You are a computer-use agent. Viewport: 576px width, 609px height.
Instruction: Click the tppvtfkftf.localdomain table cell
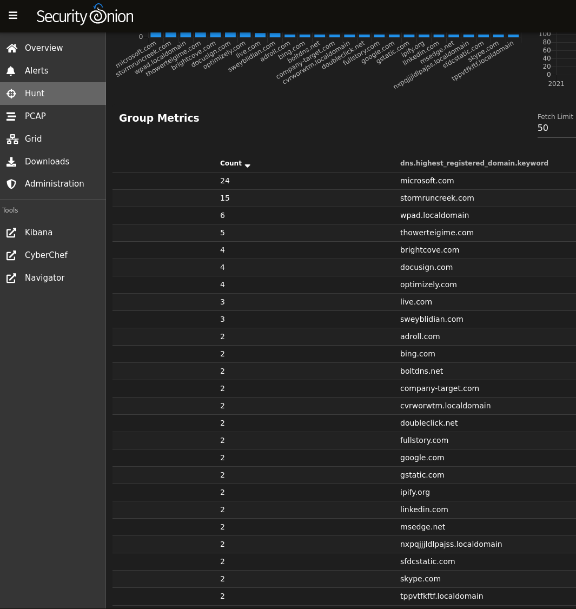(442, 596)
